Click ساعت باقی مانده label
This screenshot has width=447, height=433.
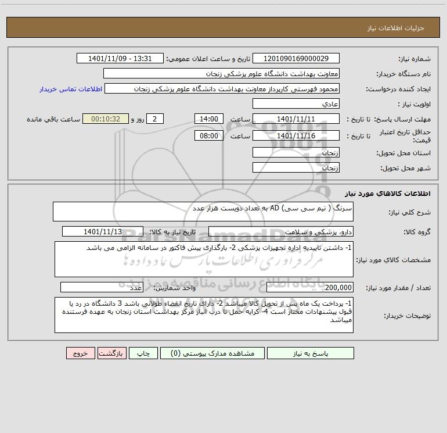pos(53,119)
